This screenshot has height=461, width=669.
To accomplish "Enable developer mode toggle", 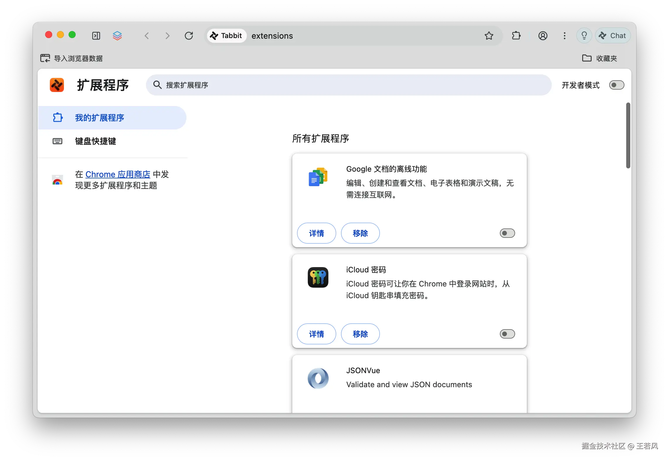I will (617, 85).
